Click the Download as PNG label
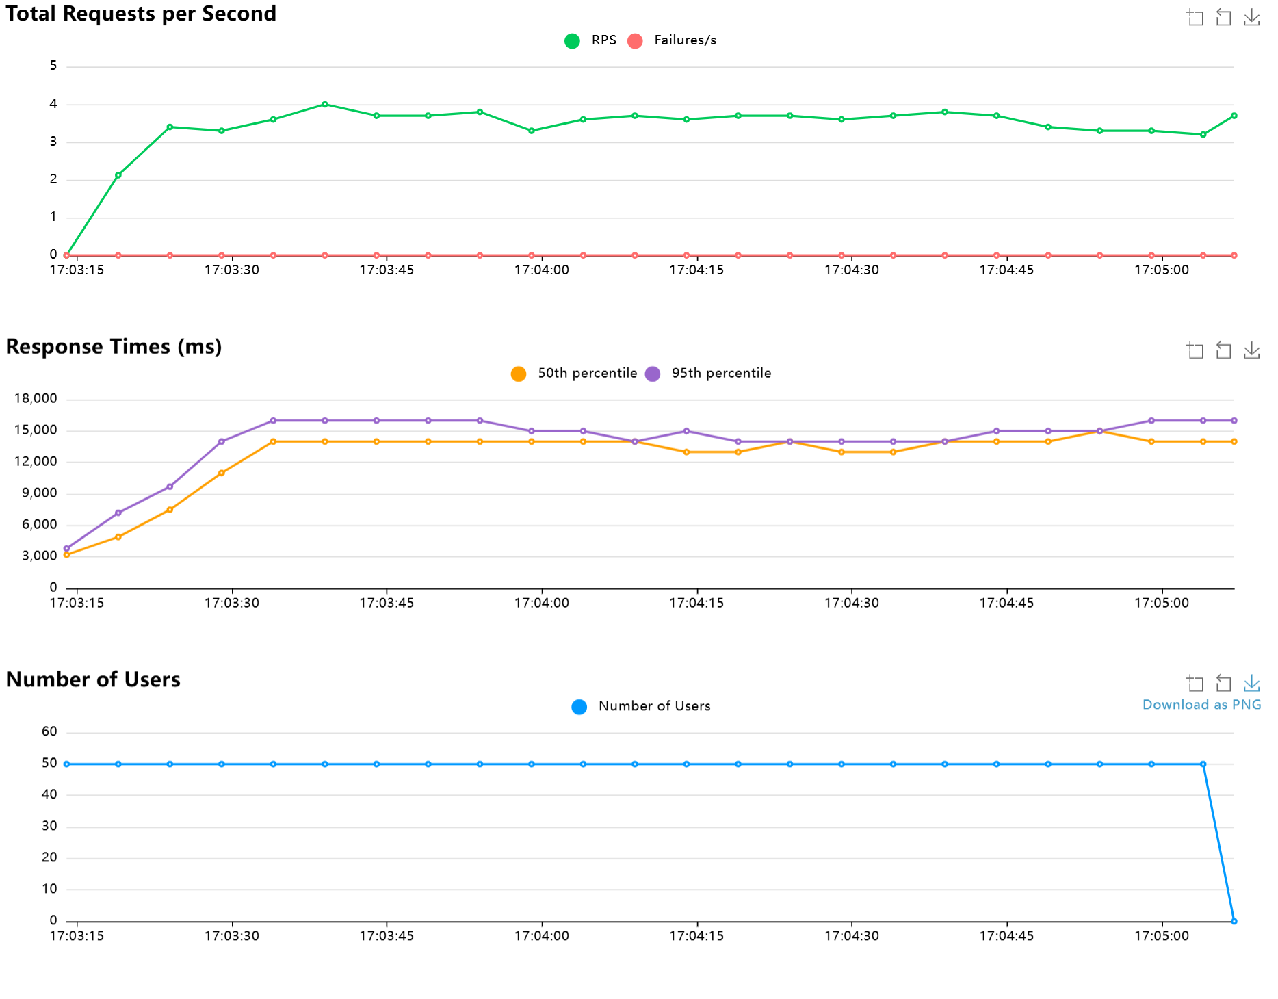Image resolution: width=1278 pixels, height=999 pixels. point(1201,705)
